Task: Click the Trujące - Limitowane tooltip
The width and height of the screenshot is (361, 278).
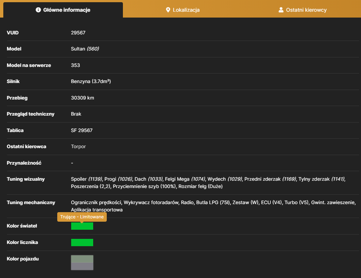Action: (82, 217)
